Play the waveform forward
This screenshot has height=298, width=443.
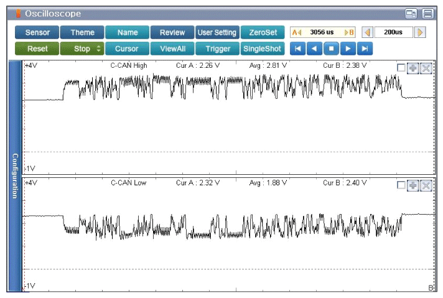(x=348, y=49)
